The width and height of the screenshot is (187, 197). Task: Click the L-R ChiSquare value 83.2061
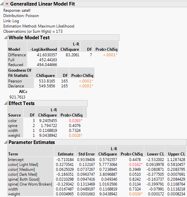(x=73, y=55)
